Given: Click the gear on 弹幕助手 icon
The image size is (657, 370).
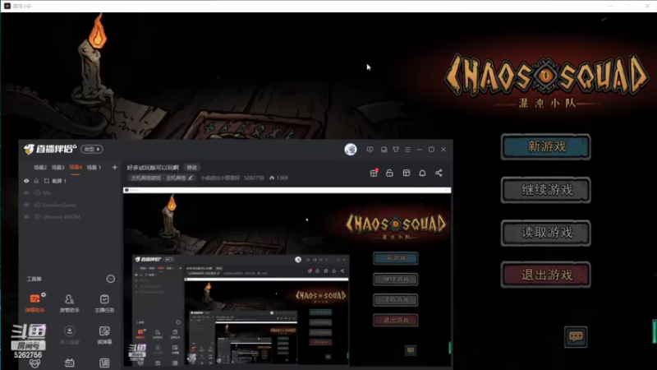Looking at the screenshot, I should click(44, 295).
